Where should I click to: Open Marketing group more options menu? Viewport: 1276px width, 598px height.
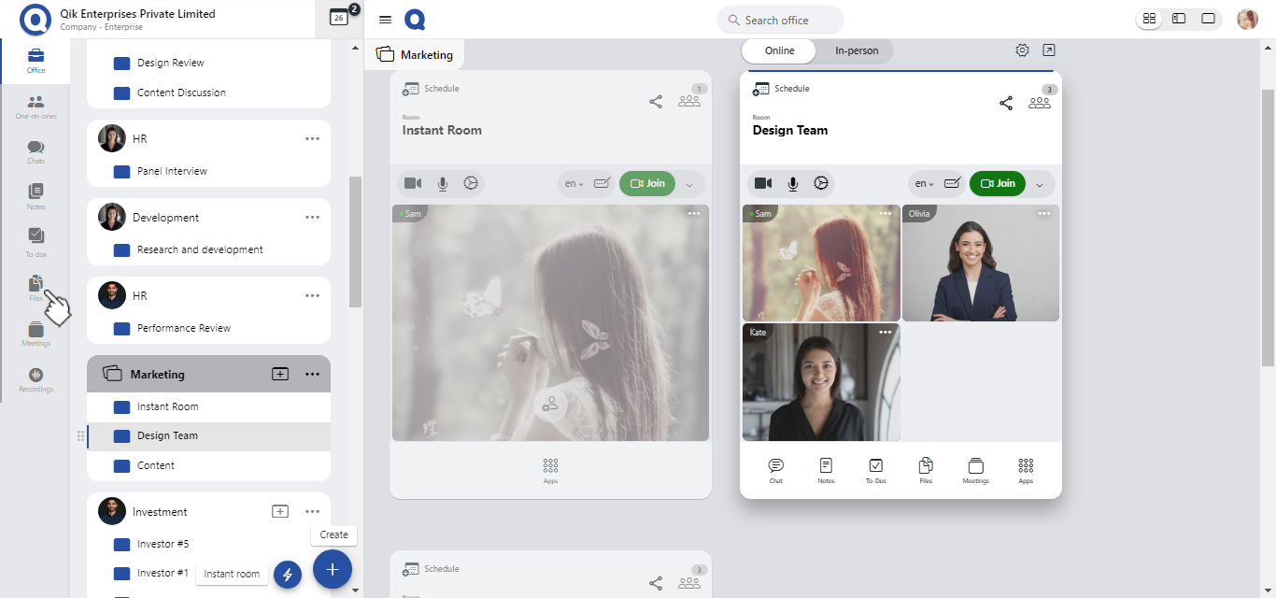(x=312, y=374)
